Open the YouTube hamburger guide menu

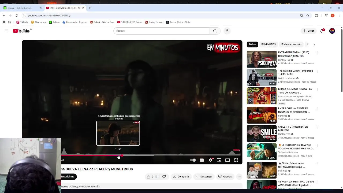tap(6, 31)
